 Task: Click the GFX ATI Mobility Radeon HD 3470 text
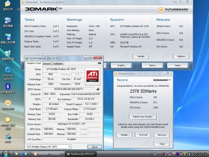[x=134, y=26]
